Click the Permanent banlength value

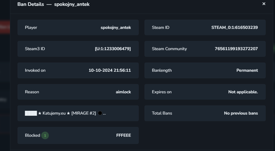247,70
